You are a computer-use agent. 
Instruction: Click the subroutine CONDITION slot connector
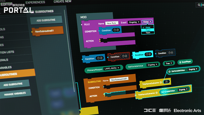click(x=103, y=87)
